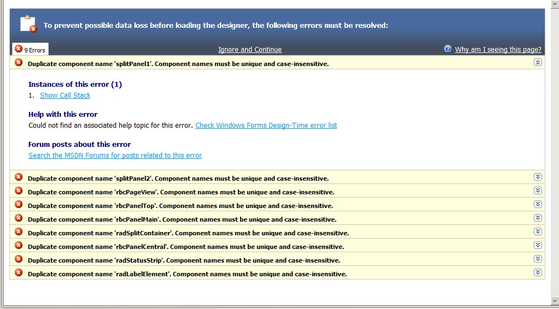Expand the rbcPanelTop error row
559x309 pixels.
tap(538, 204)
